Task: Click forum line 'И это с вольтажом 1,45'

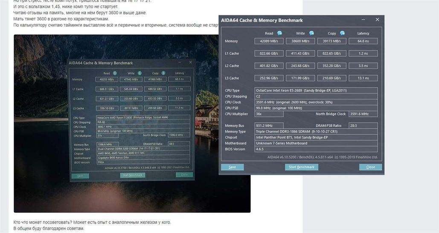Action: 66,6
